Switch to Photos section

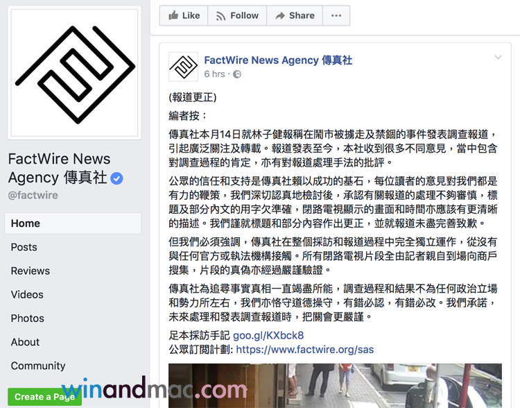27,318
